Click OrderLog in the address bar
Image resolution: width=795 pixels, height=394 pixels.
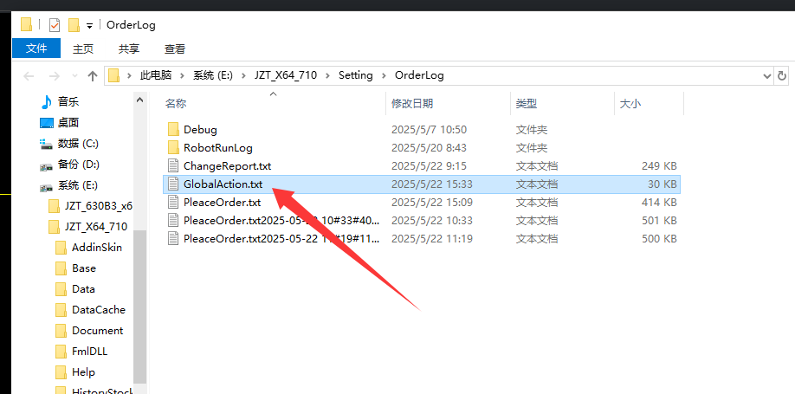point(419,75)
